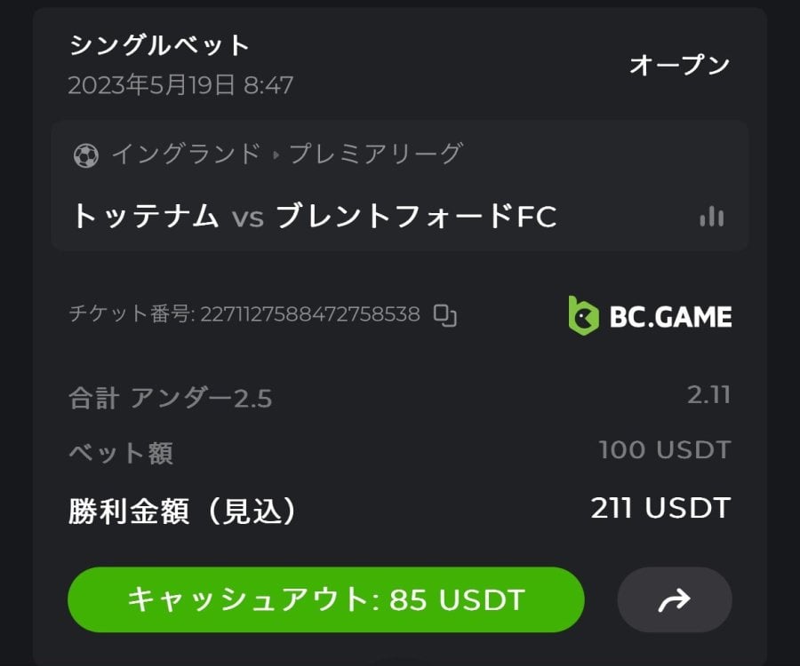The height and width of the screenshot is (666, 800).
Task: Open the イングランド country link
Action: coord(186,155)
